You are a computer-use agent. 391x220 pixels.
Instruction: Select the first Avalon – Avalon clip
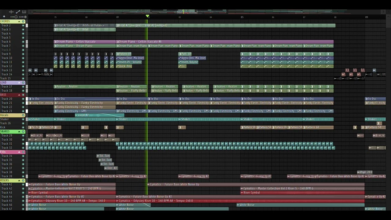pos(85,86)
